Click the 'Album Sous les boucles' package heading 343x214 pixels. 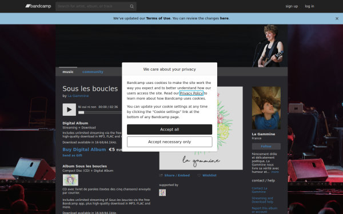click(x=85, y=166)
